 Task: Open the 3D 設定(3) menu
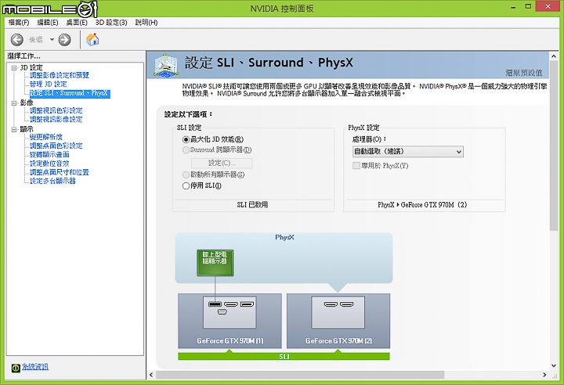point(110,22)
